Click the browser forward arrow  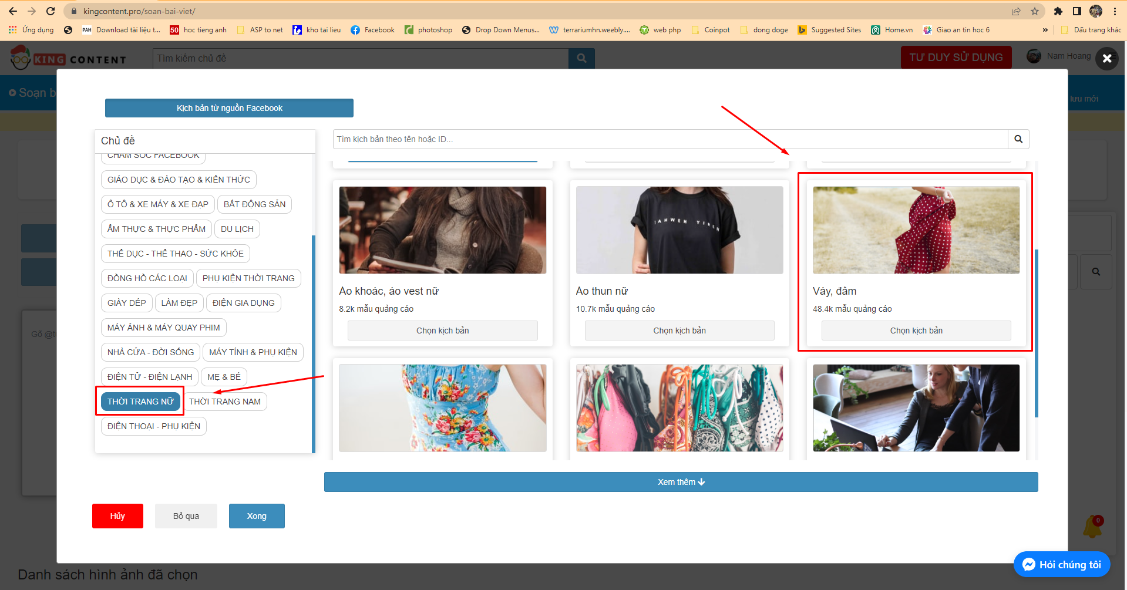point(32,11)
